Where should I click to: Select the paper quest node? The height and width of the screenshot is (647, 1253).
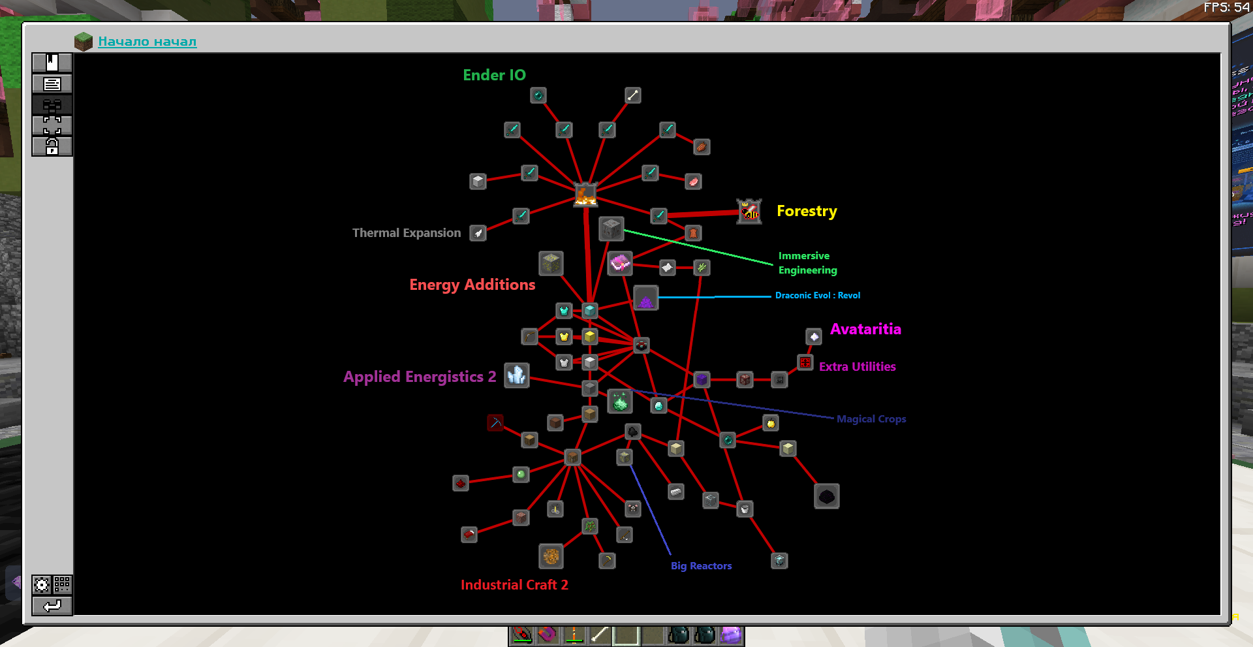coord(667,267)
